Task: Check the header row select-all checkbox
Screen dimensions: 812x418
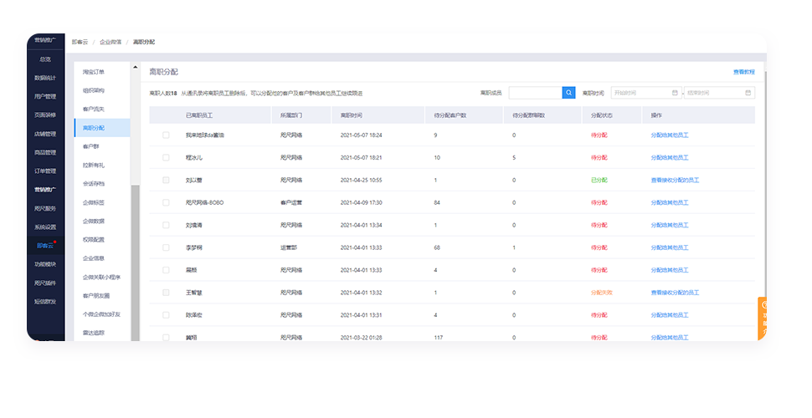Action: point(166,115)
